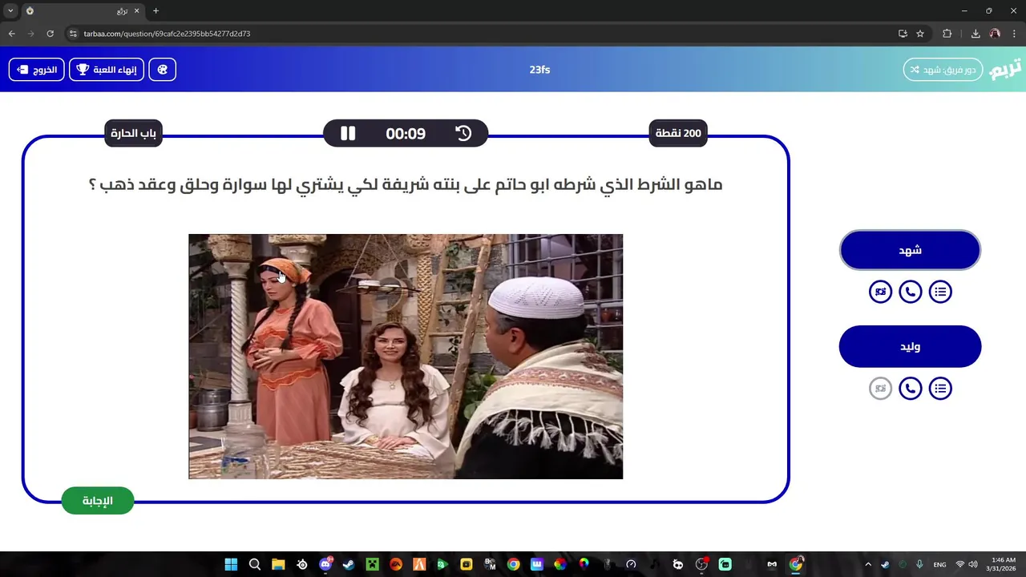The height and width of the screenshot is (577, 1026).
Task: Open the tab search dropdown arrow
Action: click(x=10, y=10)
